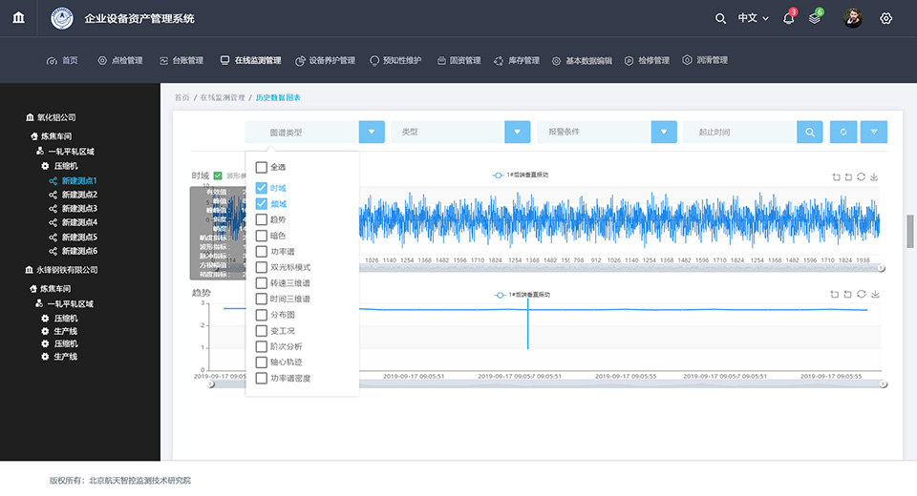Click the blue search button beside 起止时间
917x496 pixels.
tap(809, 133)
